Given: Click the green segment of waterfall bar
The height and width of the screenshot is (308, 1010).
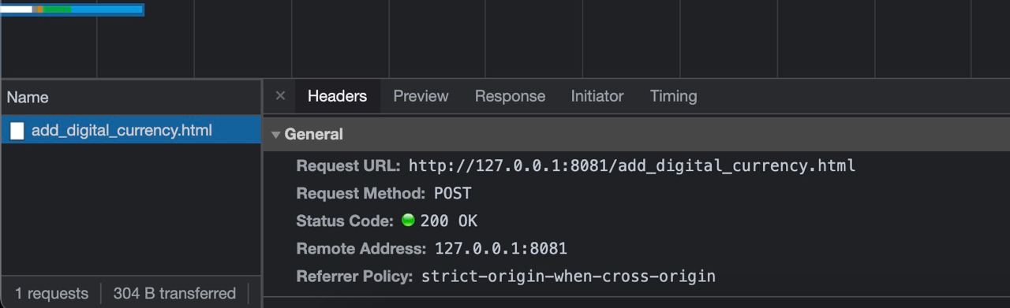Looking at the screenshot, I should click(x=57, y=9).
